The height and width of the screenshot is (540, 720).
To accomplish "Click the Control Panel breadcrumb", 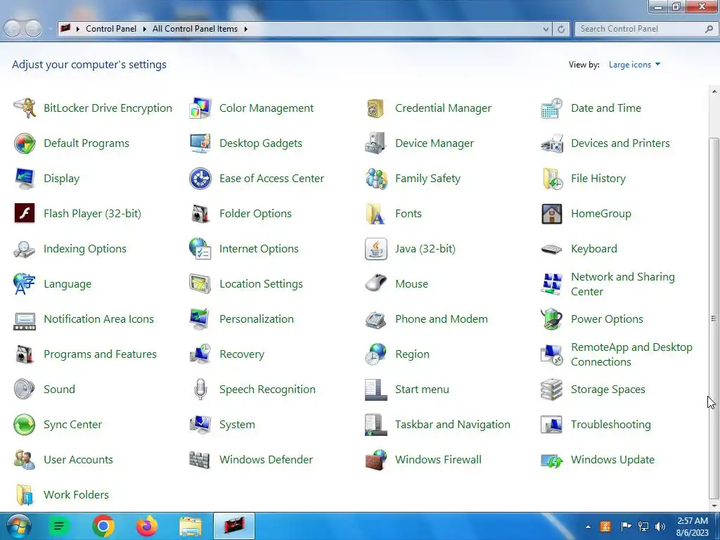I will click(111, 29).
